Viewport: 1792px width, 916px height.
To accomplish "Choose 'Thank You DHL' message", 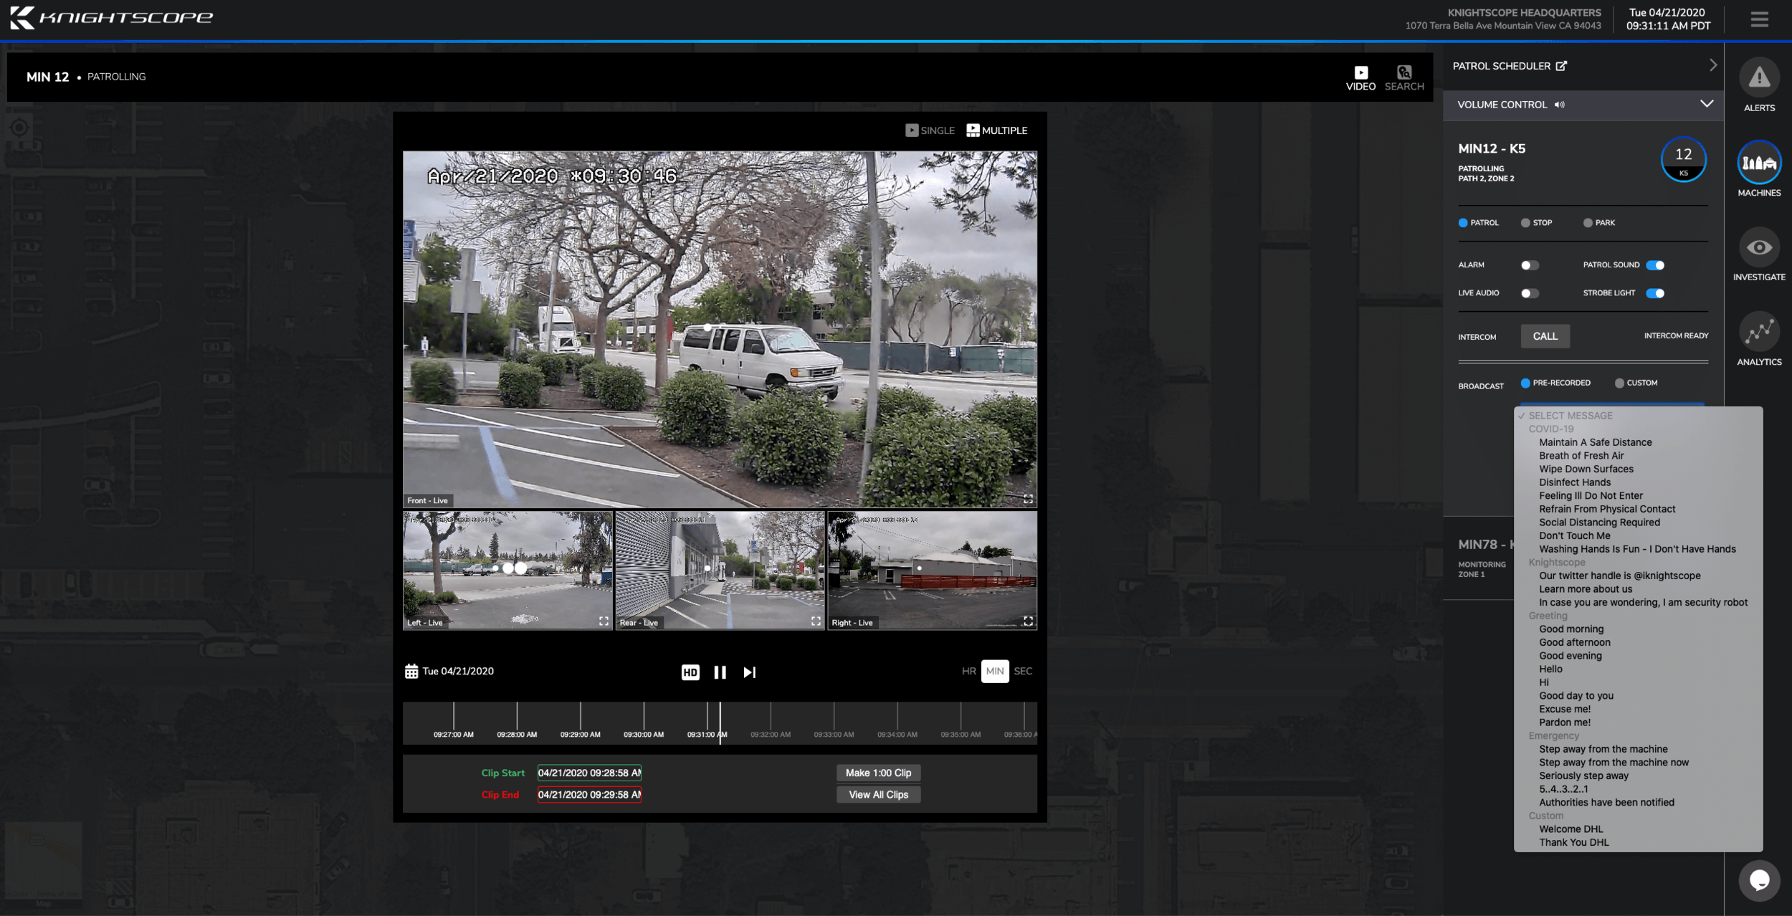I will (1574, 843).
